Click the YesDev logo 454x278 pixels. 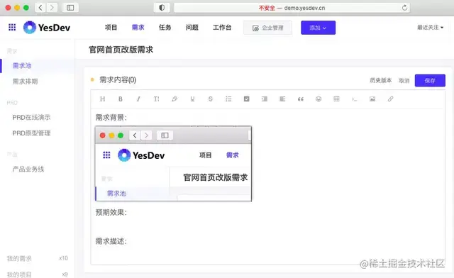click(x=47, y=28)
